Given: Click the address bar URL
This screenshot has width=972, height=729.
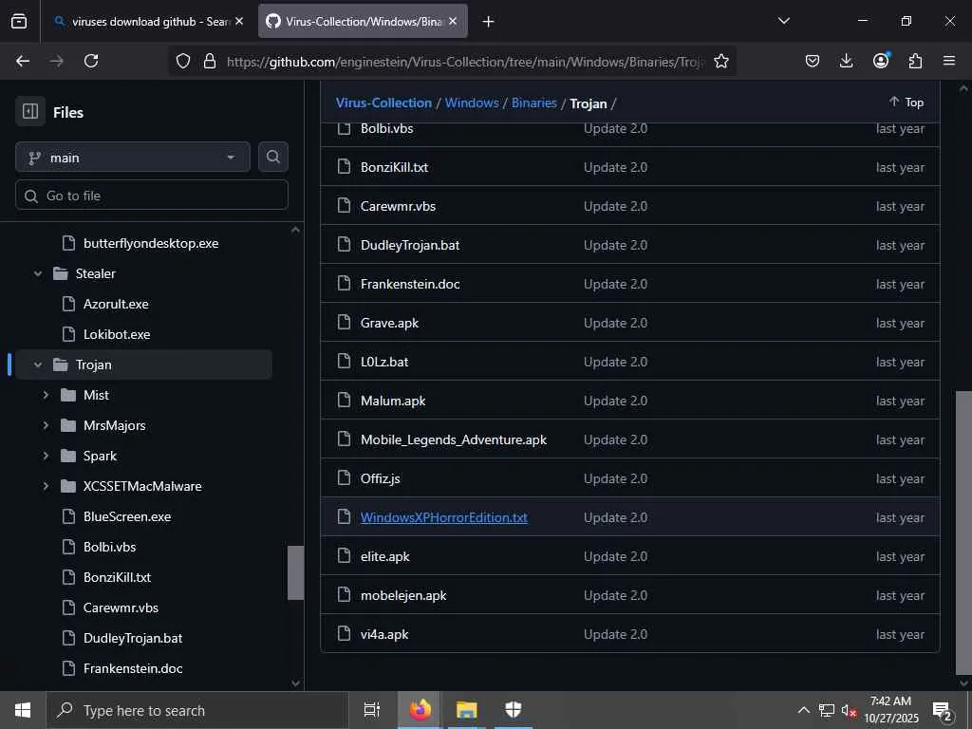Looking at the screenshot, I should point(465,62).
